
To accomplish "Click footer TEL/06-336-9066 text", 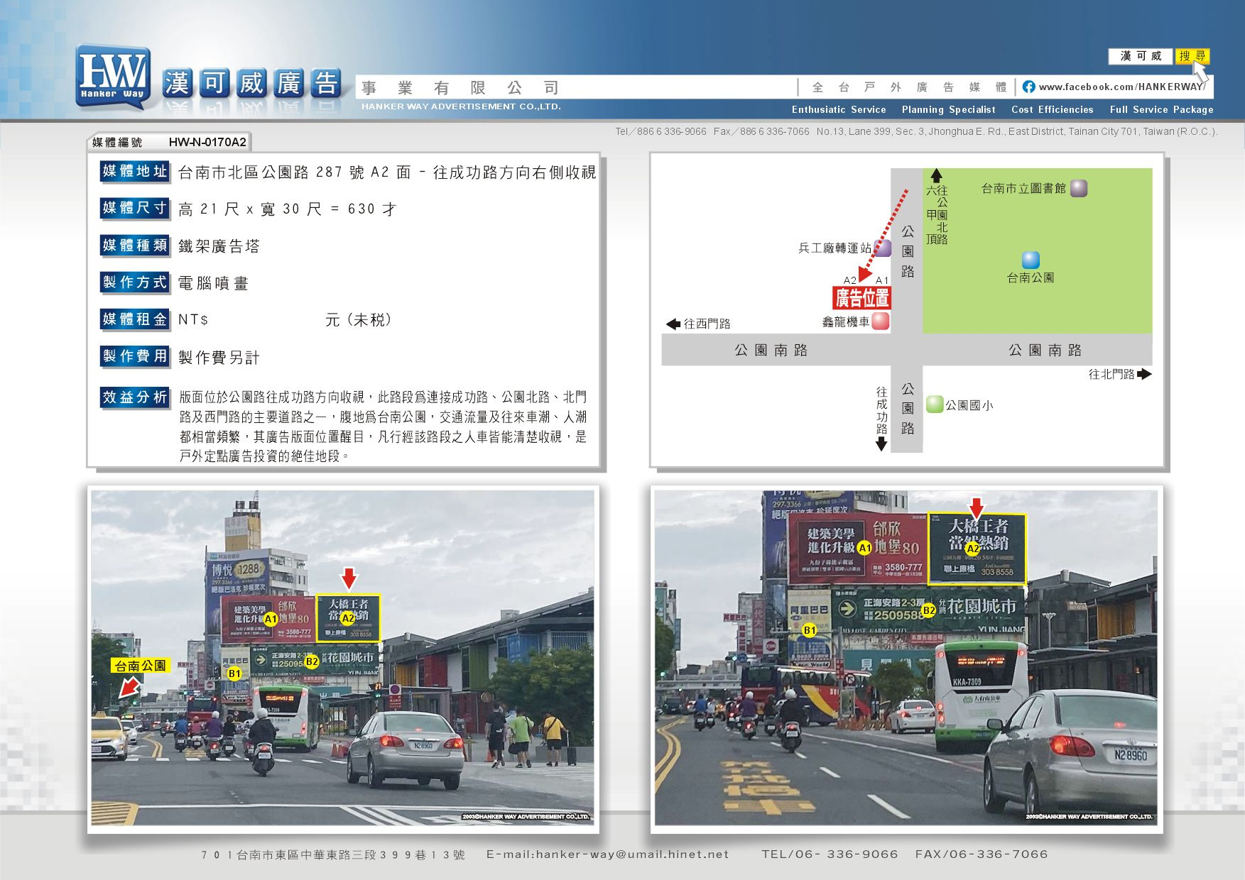I will (830, 854).
